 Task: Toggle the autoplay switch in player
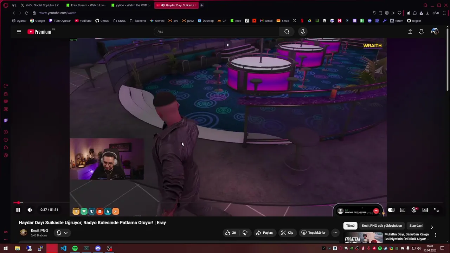coord(391,210)
